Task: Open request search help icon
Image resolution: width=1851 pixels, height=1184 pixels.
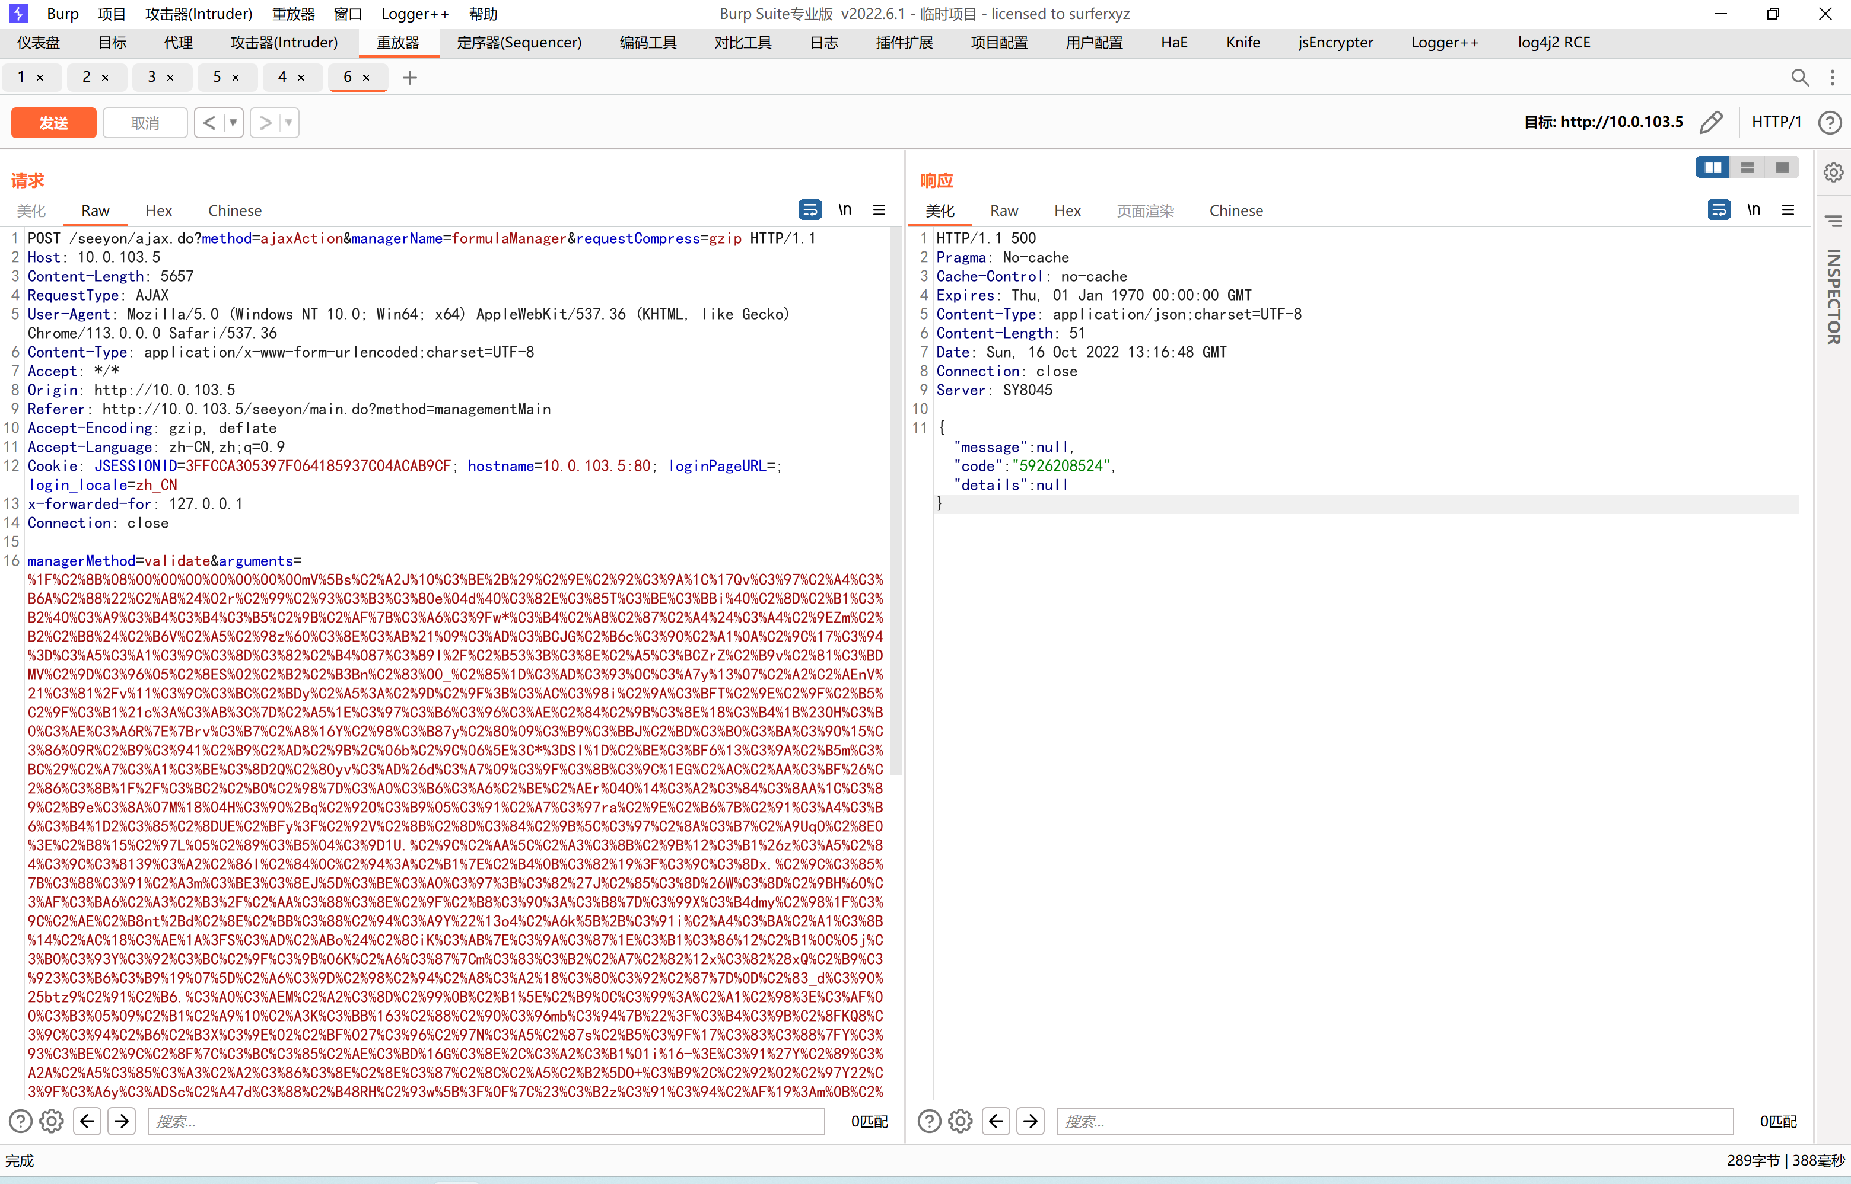Action: (x=21, y=1121)
